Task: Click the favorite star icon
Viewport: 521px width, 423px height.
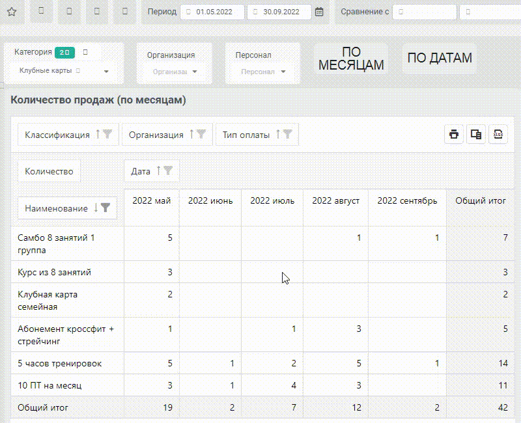Action: 12,12
